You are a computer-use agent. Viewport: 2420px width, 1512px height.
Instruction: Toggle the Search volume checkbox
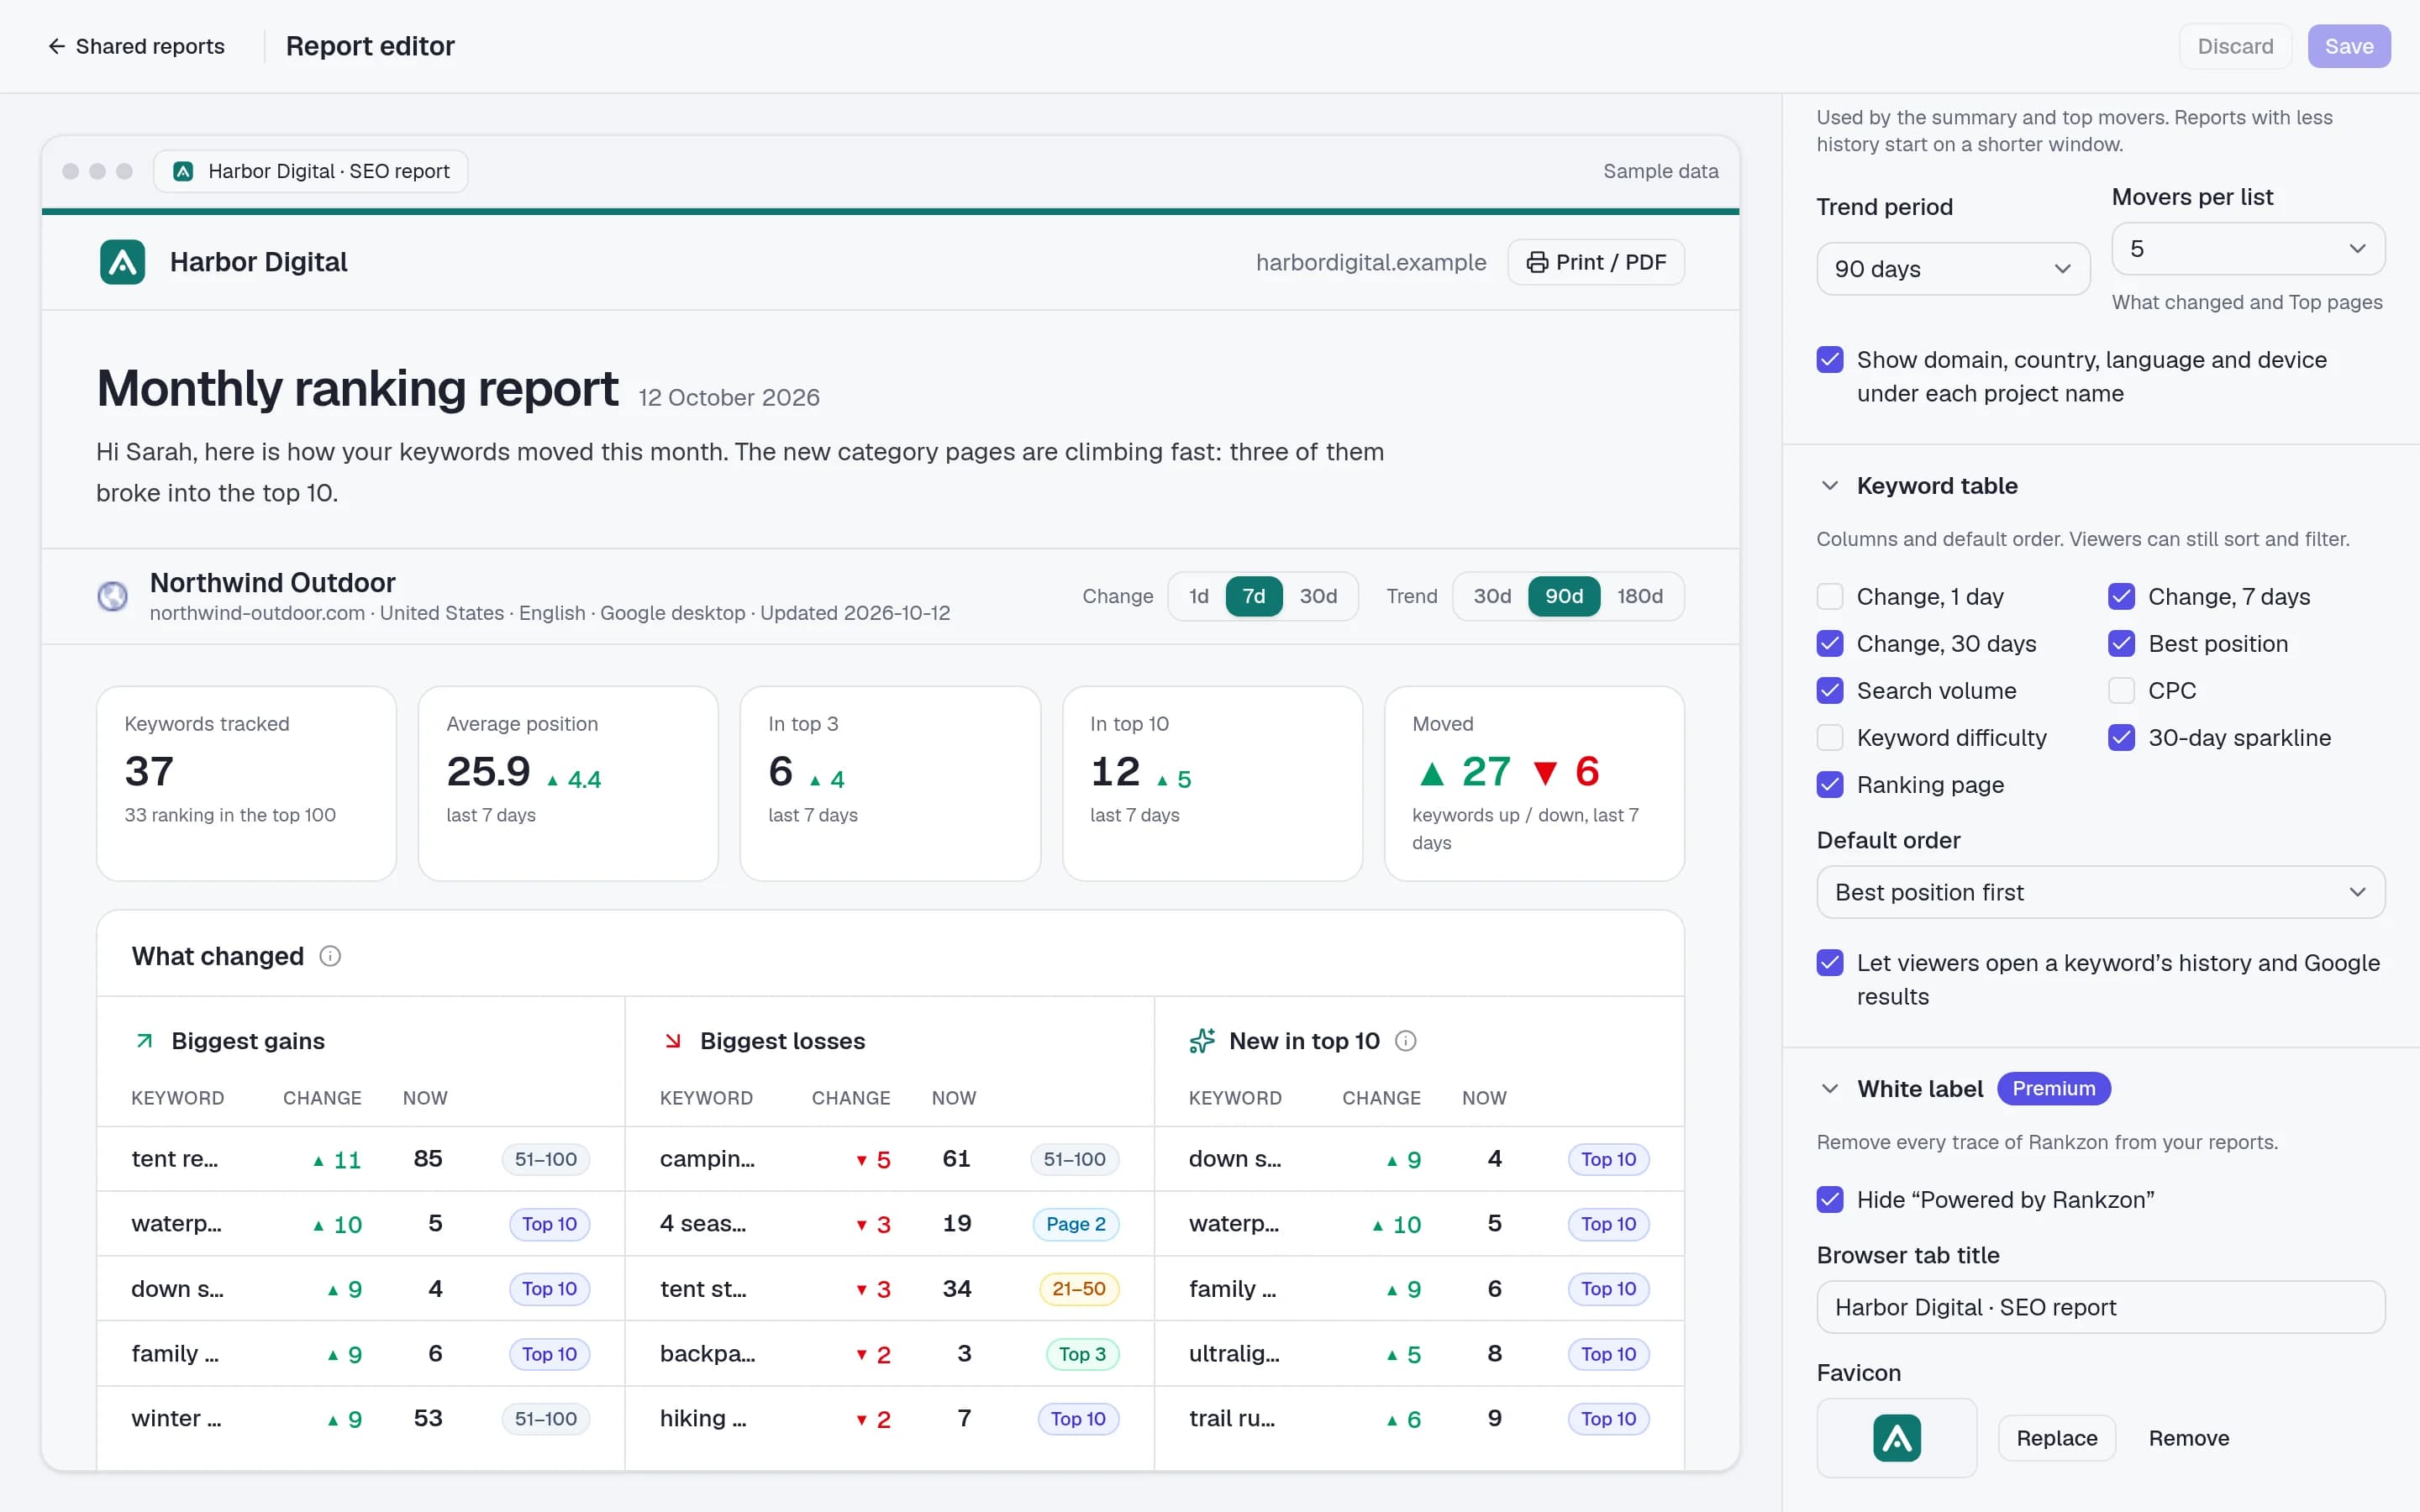pos(1830,691)
